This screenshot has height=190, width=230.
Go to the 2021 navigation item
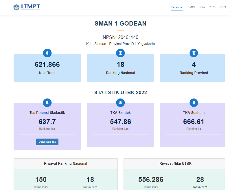pyautogui.click(x=223, y=7)
